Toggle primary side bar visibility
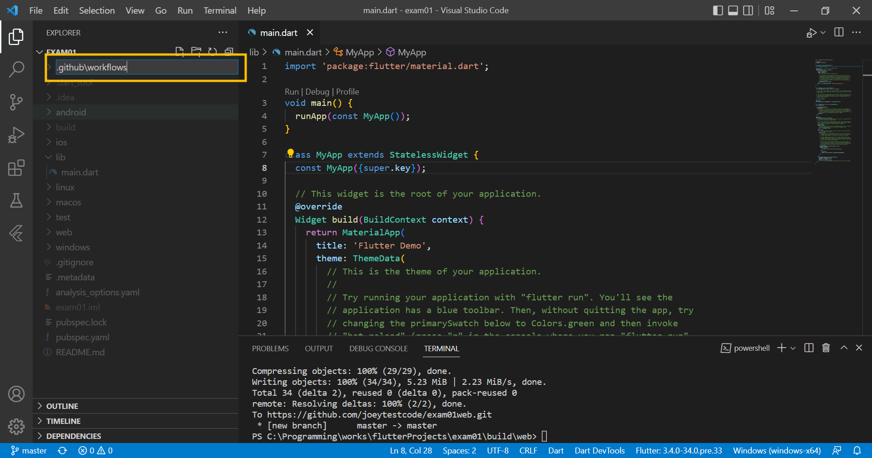The image size is (872, 458). 718,10
